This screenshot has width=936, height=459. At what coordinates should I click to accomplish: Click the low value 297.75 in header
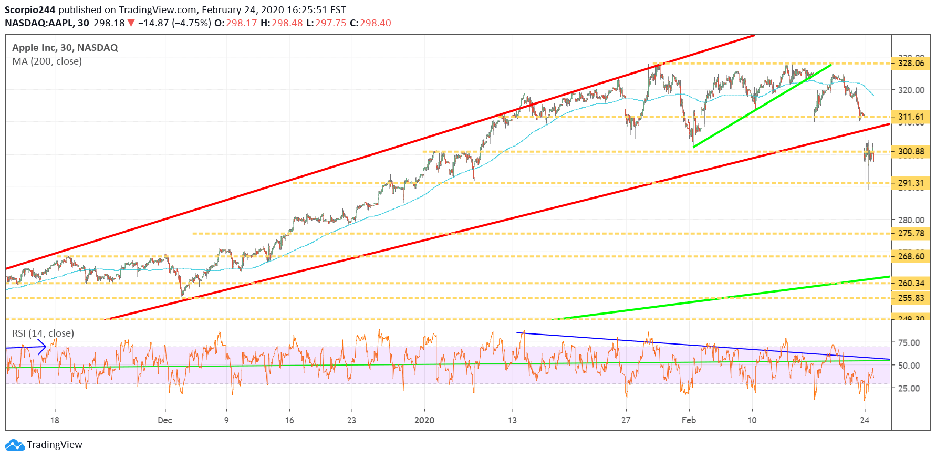click(x=331, y=23)
